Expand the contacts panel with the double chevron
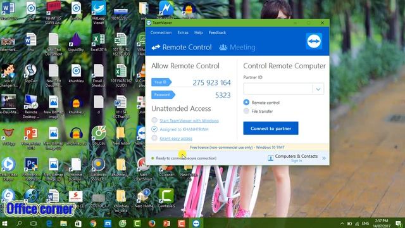 (324, 158)
